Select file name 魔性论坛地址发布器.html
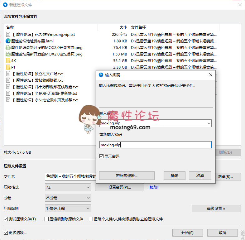This screenshot has height=240, width=245. [x=32, y=41]
